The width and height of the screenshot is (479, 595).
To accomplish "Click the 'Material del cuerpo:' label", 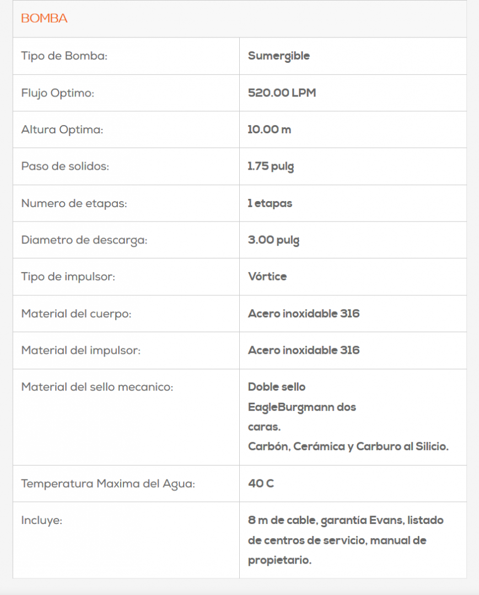I will 76,314.
